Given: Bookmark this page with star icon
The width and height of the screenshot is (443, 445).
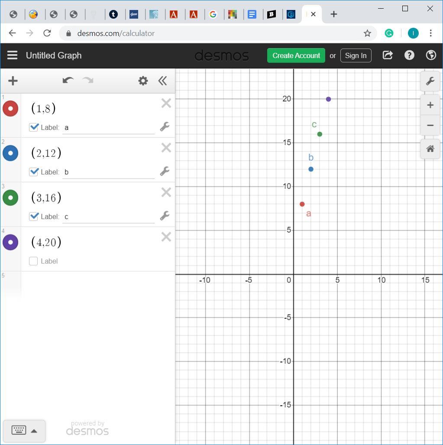Looking at the screenshot, I should click(367, 33).
